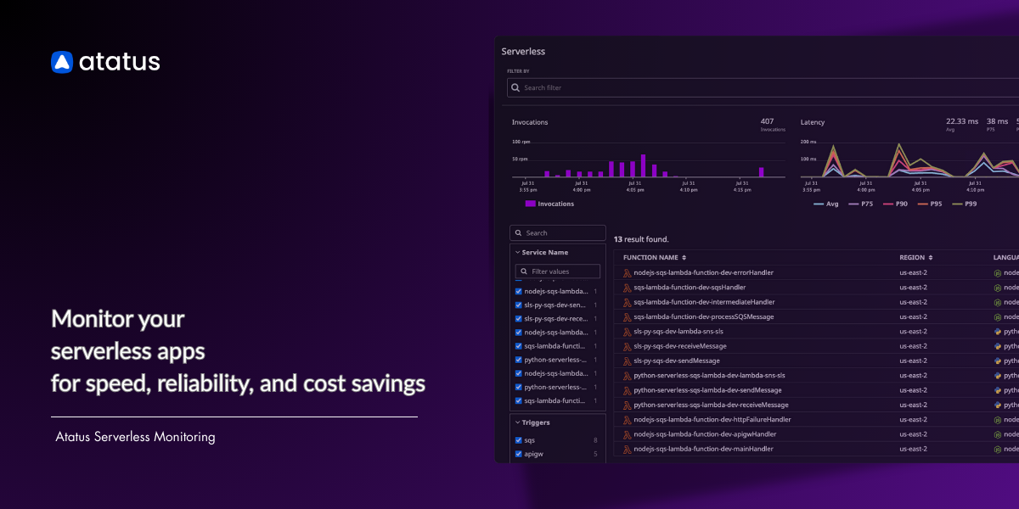Disable the apigw trigger checkbox
The image size is (1019, 509).
(518, 453)
